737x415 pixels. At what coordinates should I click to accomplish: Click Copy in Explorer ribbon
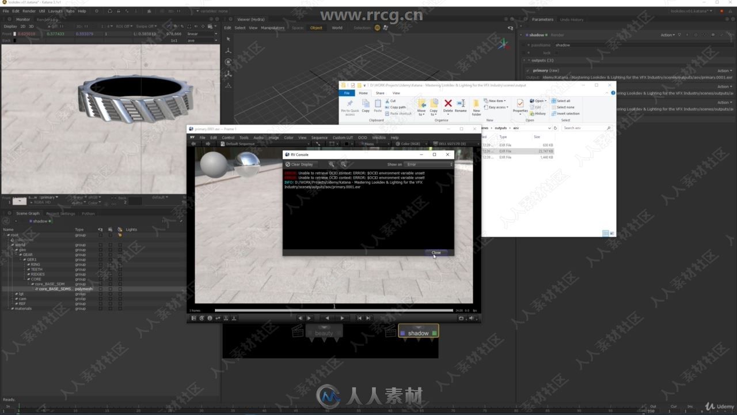(366, 106)
